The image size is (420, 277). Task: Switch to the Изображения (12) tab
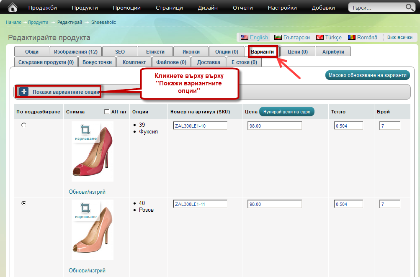76,51
